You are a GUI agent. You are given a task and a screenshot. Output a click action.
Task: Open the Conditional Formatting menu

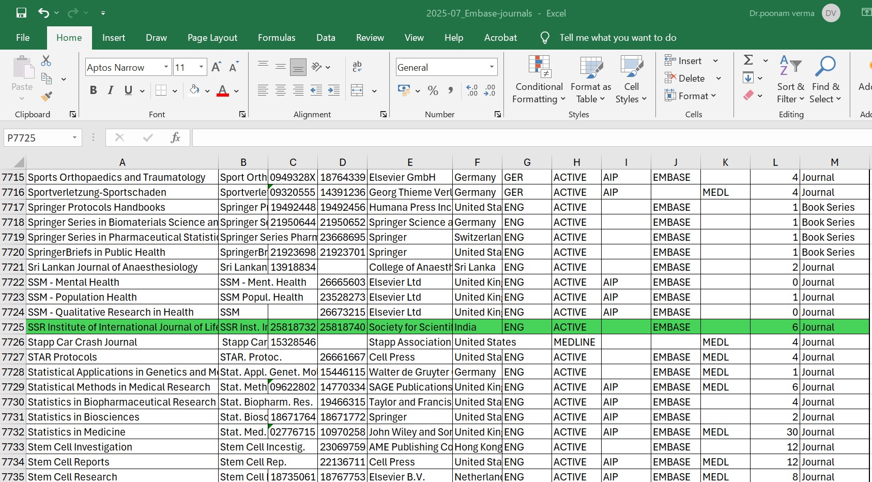(539, 80)
